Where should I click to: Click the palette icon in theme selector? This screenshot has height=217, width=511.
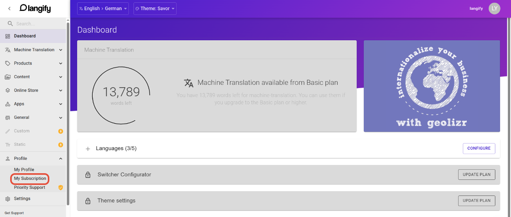pos(137,9)
